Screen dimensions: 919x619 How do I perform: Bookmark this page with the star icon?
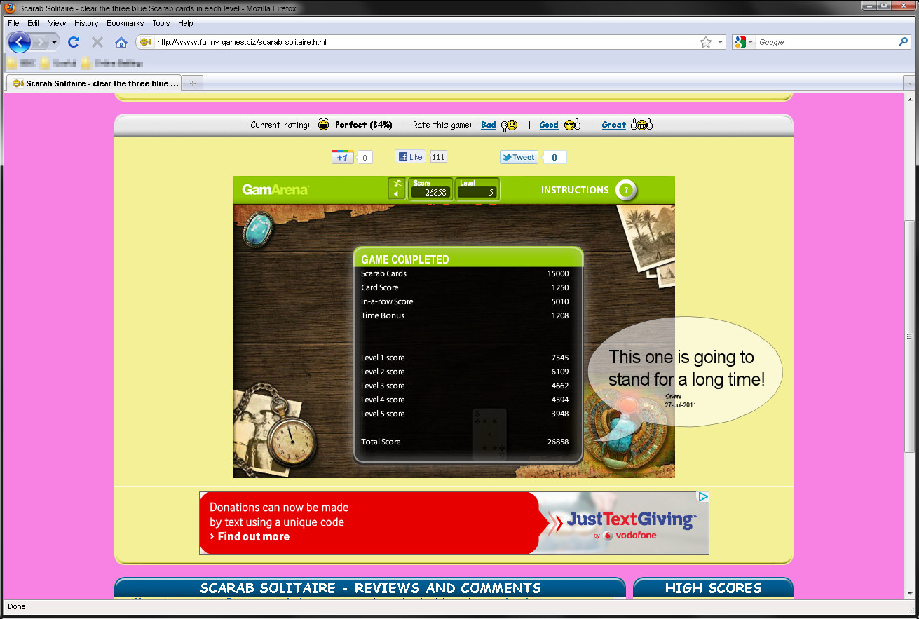point(706,42)
